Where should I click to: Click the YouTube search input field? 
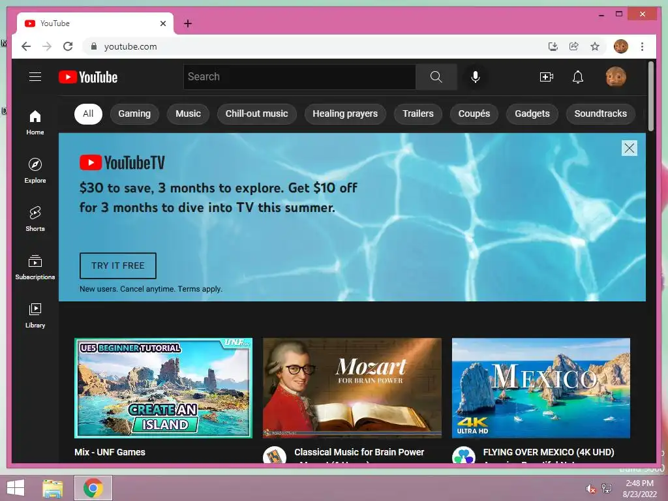coord(299,77)
